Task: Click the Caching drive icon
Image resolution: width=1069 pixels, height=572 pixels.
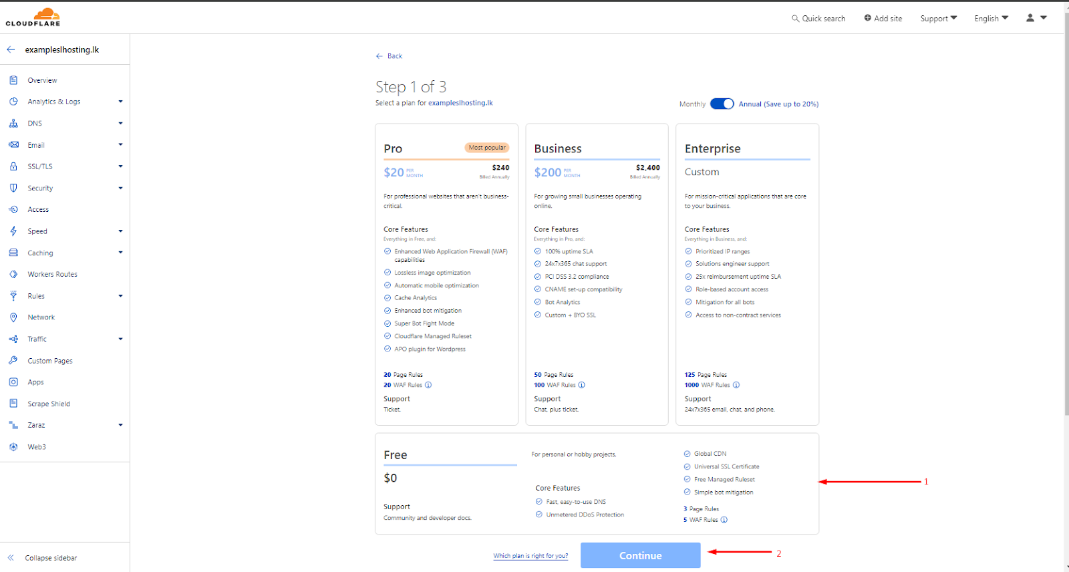Action: pos(13,253)
